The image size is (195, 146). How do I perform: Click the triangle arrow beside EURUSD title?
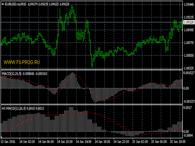point(3,3)
